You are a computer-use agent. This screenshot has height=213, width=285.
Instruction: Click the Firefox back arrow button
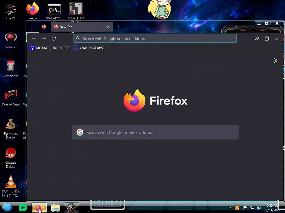click(34, 38)
